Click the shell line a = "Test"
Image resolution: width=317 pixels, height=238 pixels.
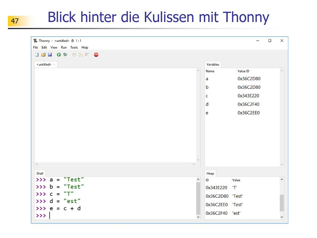pos(60,179)
